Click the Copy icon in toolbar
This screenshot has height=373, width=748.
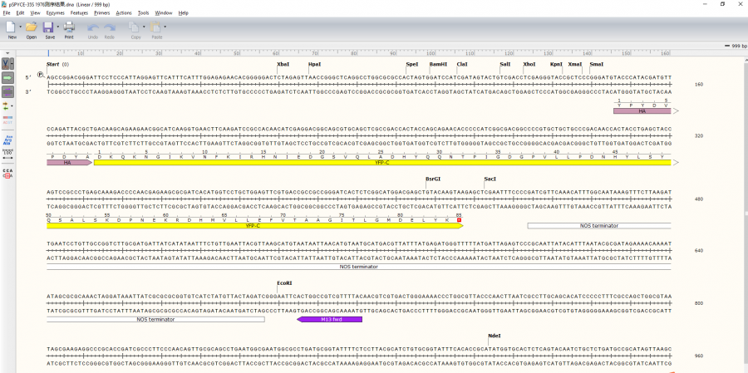pyautogui.click(x=135, y=27)
